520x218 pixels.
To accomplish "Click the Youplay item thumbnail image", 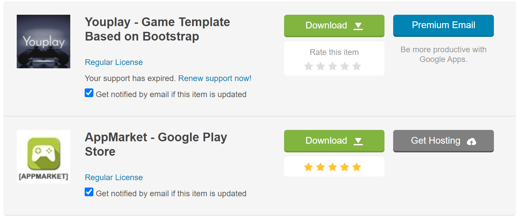I will point(44,42).
